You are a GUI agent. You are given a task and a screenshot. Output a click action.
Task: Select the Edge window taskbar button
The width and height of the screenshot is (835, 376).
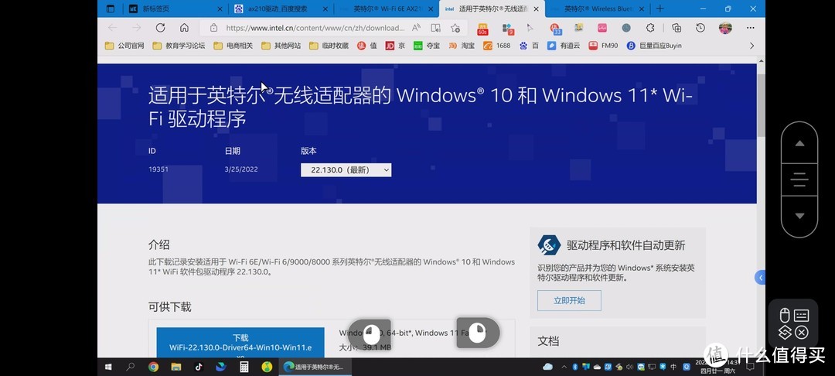coord(315,367)
